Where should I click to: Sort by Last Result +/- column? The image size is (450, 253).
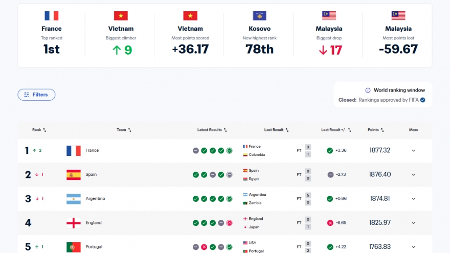336,130
